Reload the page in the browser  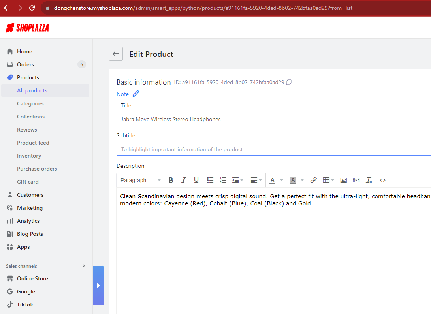32,8
